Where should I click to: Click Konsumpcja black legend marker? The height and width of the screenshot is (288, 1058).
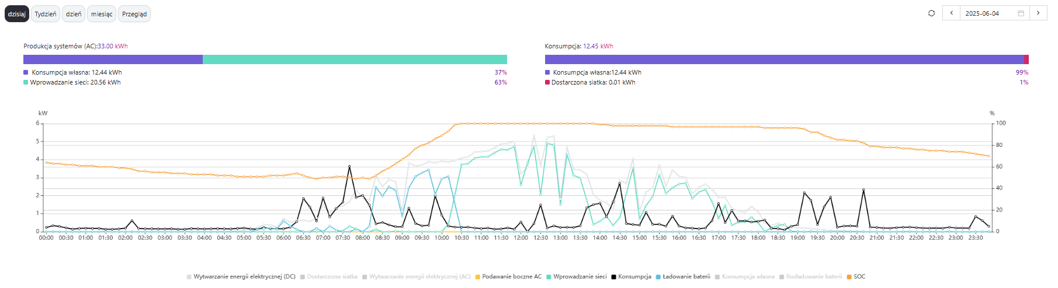[x=614, y=277]
